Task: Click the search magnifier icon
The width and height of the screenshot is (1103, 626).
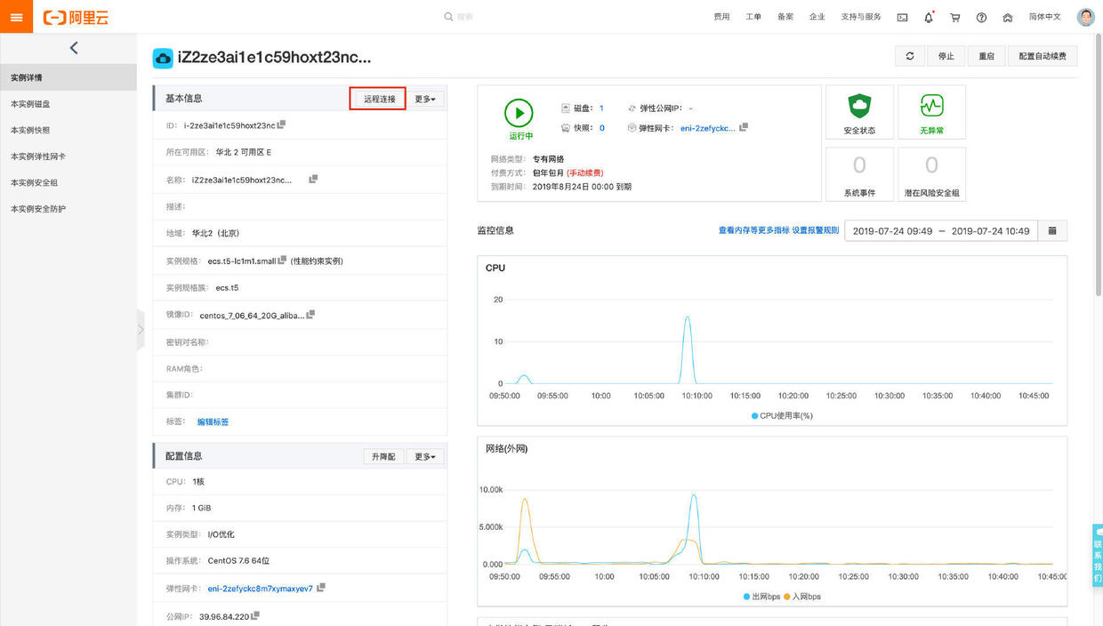Action: (x=448, y=17)
